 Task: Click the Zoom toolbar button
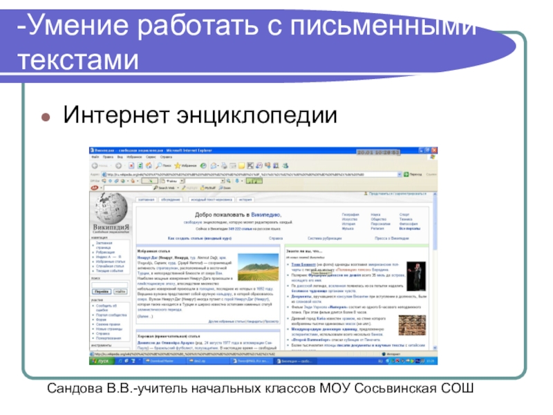pos(225,187)
